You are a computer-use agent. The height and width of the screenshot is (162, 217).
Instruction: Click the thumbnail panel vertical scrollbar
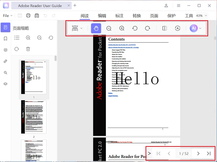56,58
